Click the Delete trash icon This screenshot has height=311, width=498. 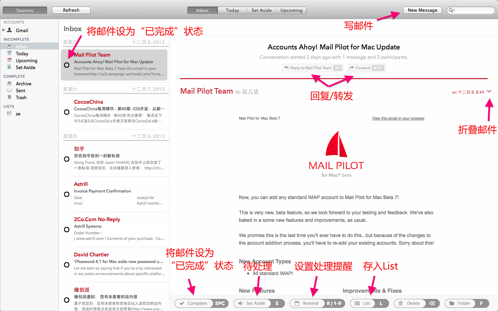tap(400, 303)
